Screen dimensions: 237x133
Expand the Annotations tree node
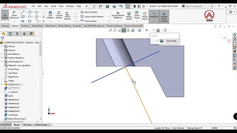coord(1,54)
